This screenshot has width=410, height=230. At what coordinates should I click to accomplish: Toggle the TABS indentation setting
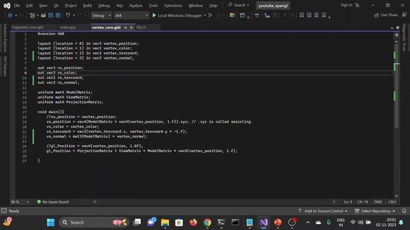[x=378, y=202]
